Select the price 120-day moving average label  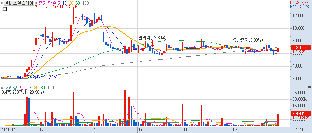pyautogui.click(x=85, y=3)
